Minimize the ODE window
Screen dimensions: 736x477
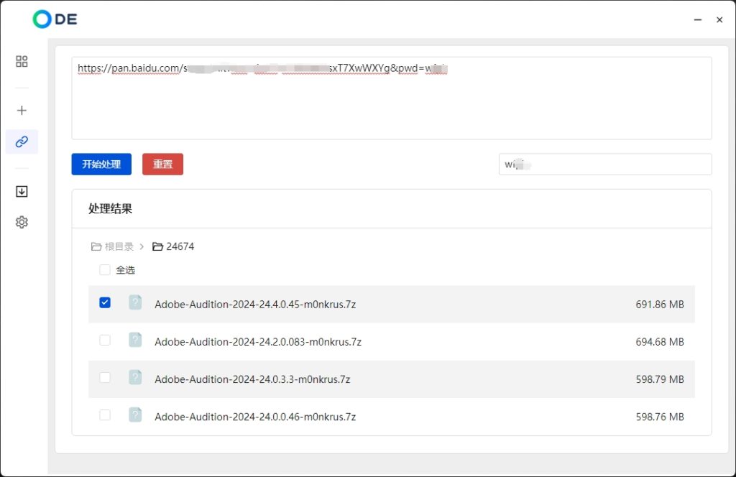(697, 19)
